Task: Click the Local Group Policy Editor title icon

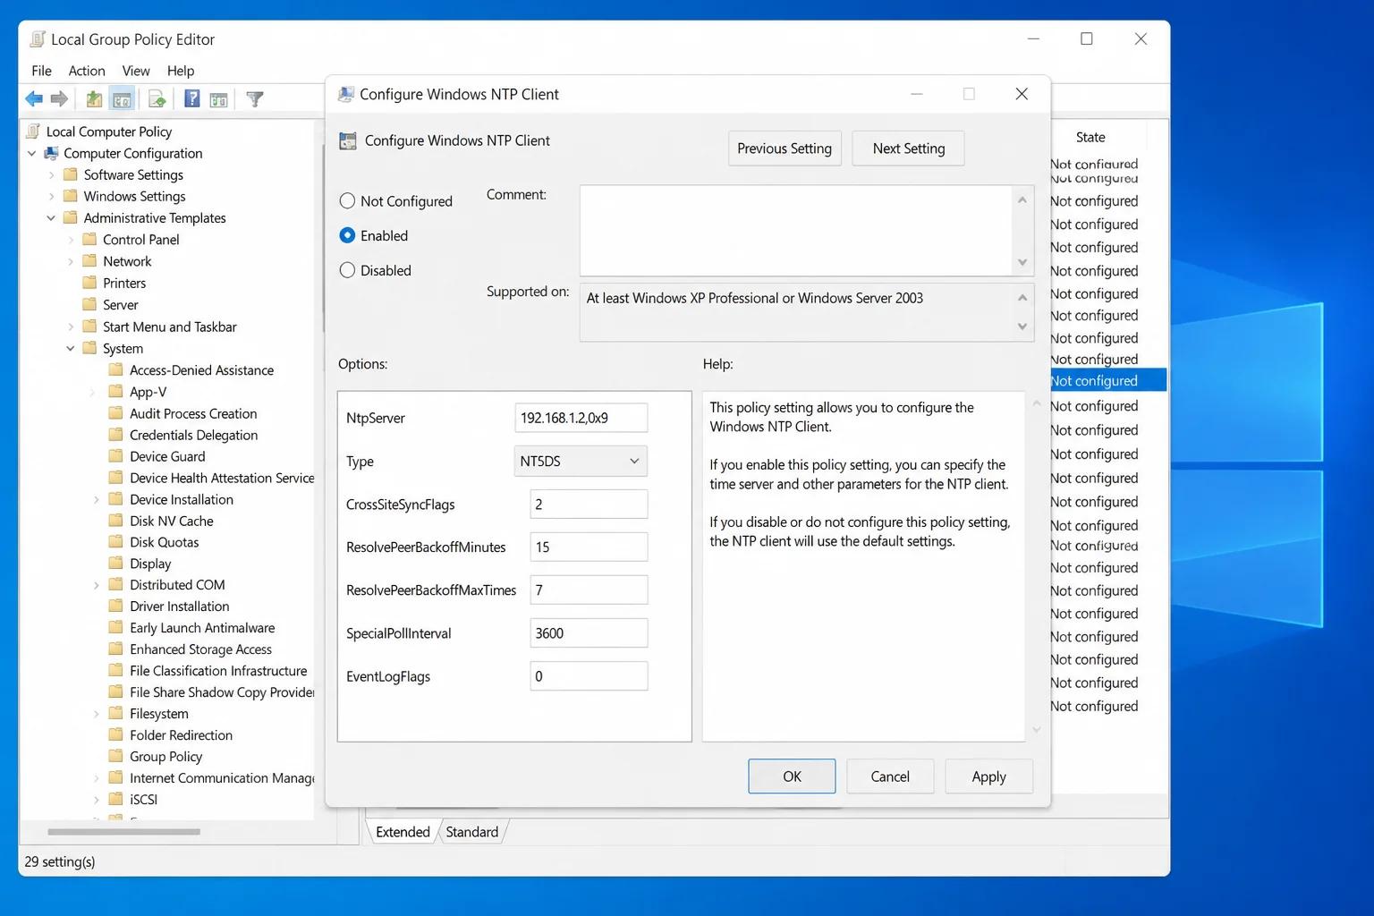Action: [x=38, y=39]
